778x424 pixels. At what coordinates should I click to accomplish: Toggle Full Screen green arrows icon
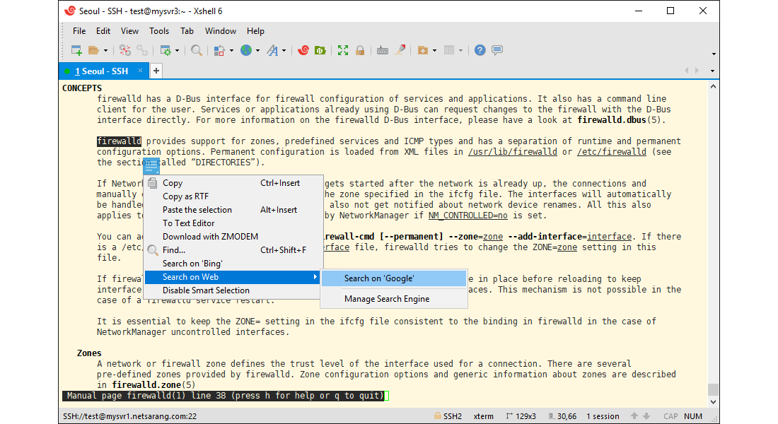point(343,50)
